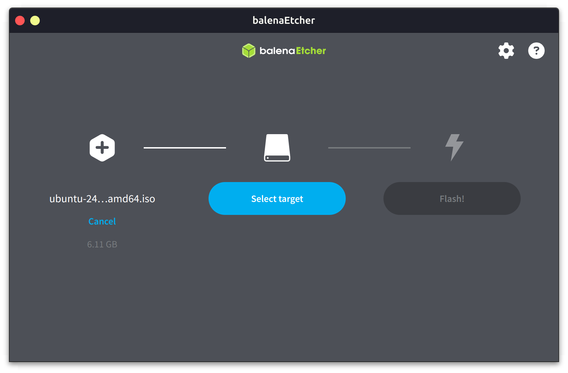Click the Select target button

(x=277, y=198)
